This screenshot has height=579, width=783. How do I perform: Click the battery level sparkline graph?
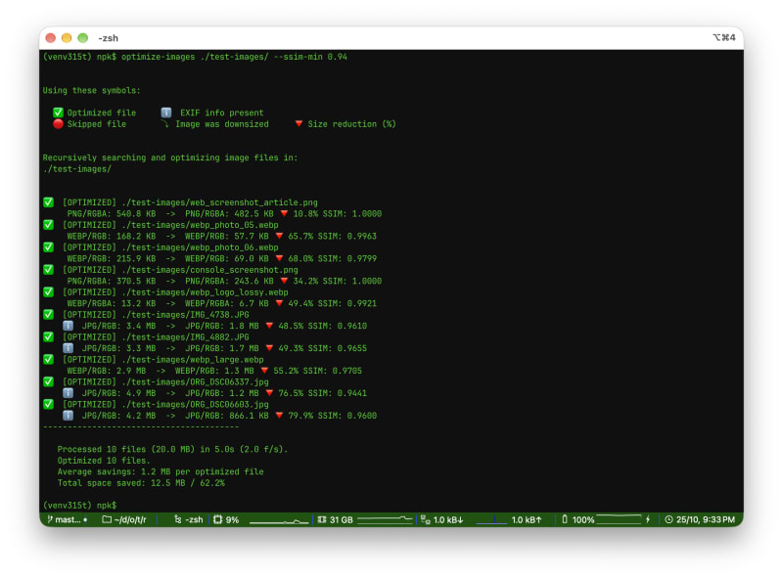(619, 519)
